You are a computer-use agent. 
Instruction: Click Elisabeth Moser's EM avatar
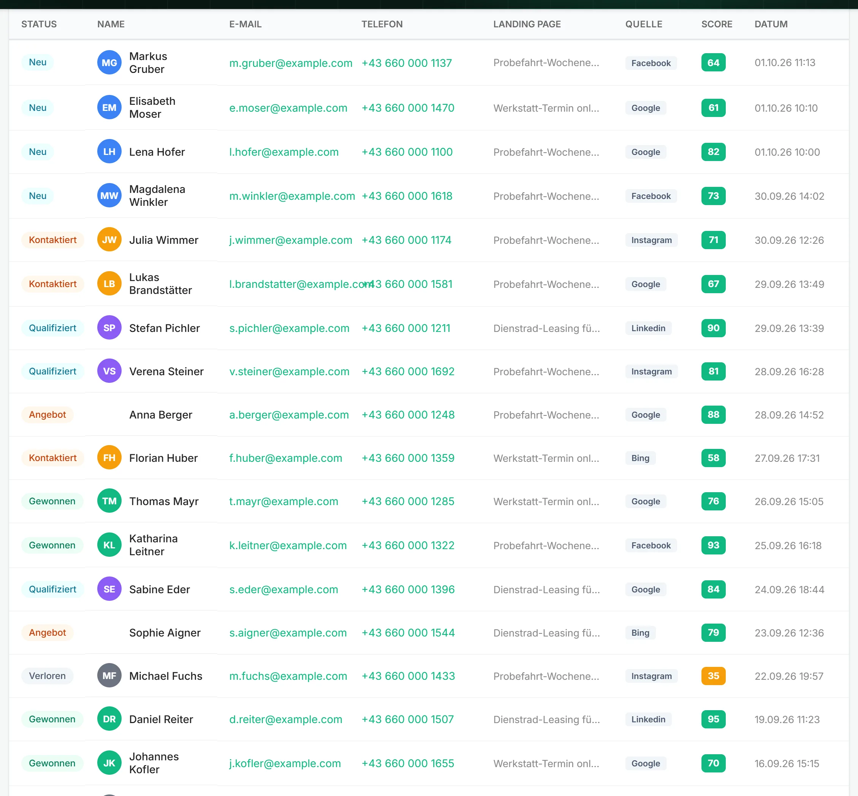(109, 107)
